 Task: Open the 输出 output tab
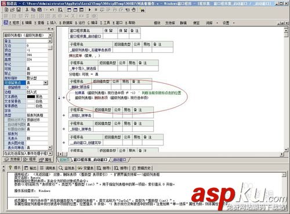click(31, 168)
